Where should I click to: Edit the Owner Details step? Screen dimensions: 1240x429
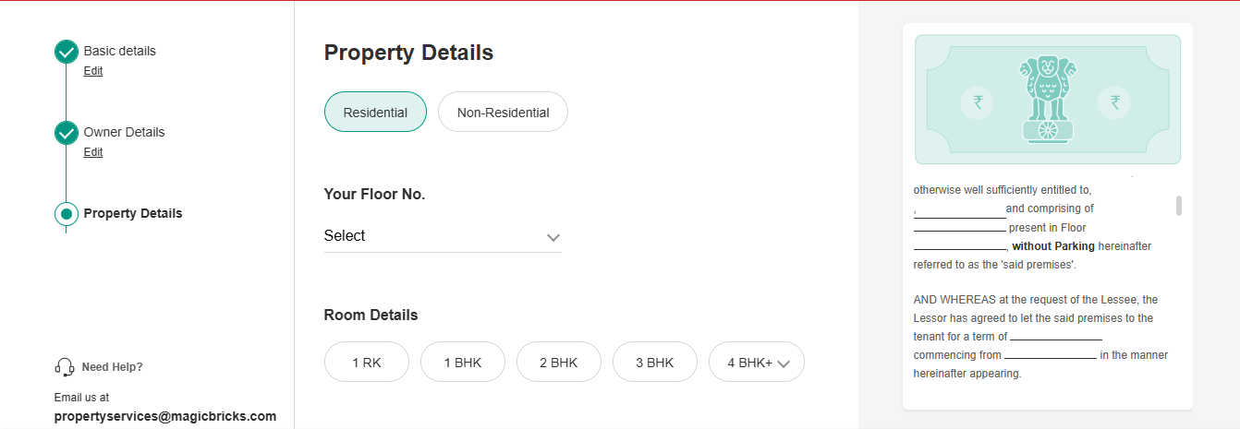(93, 152)
